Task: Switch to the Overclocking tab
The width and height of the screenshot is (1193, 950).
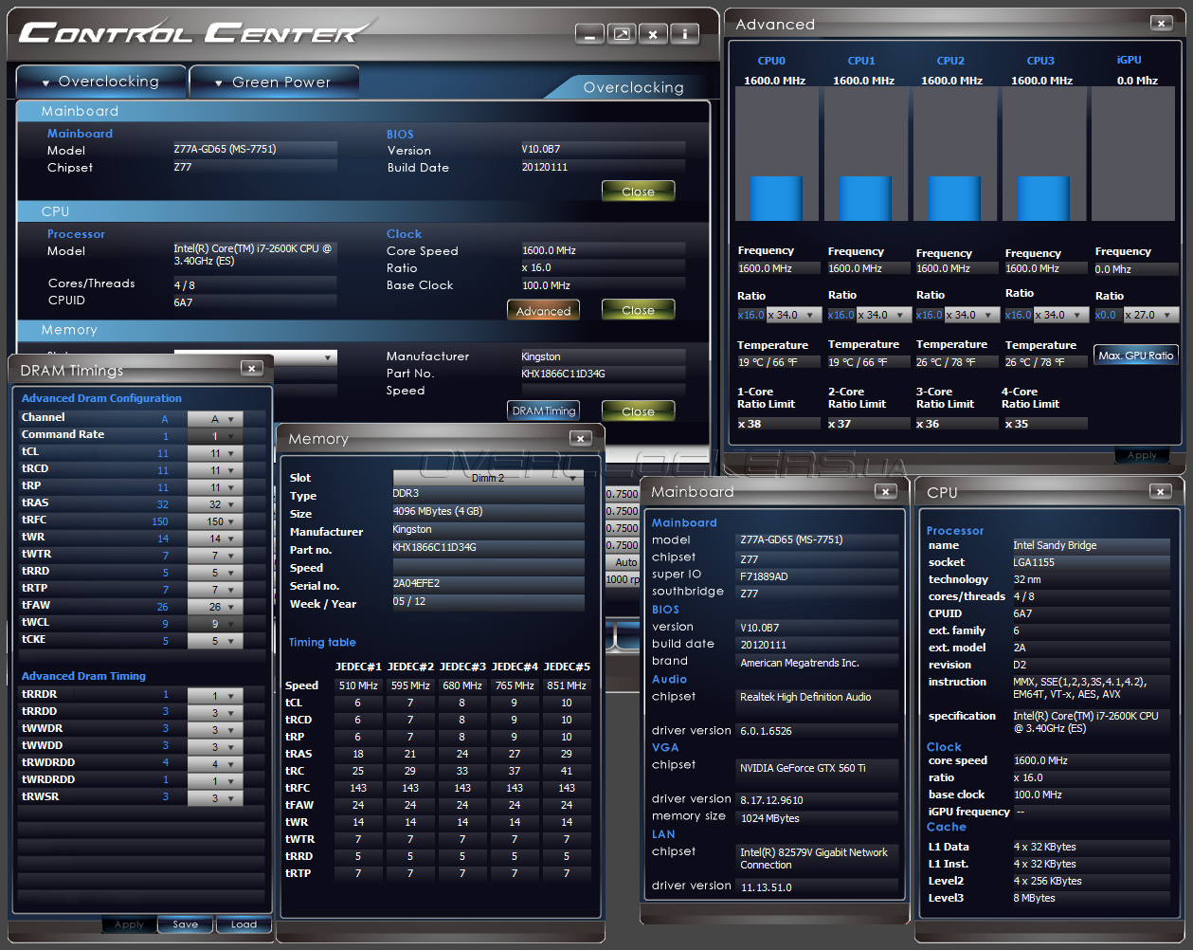Action: pyautogui.click(x=100, y=82)
